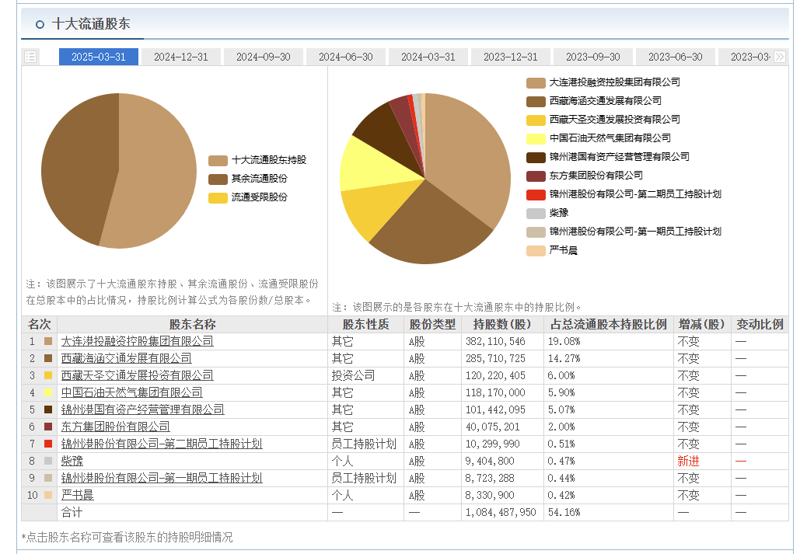Screen dimensions: 800x554
Task: Open shareholder link 柴豫 in table
Action: tap(72, 461)
